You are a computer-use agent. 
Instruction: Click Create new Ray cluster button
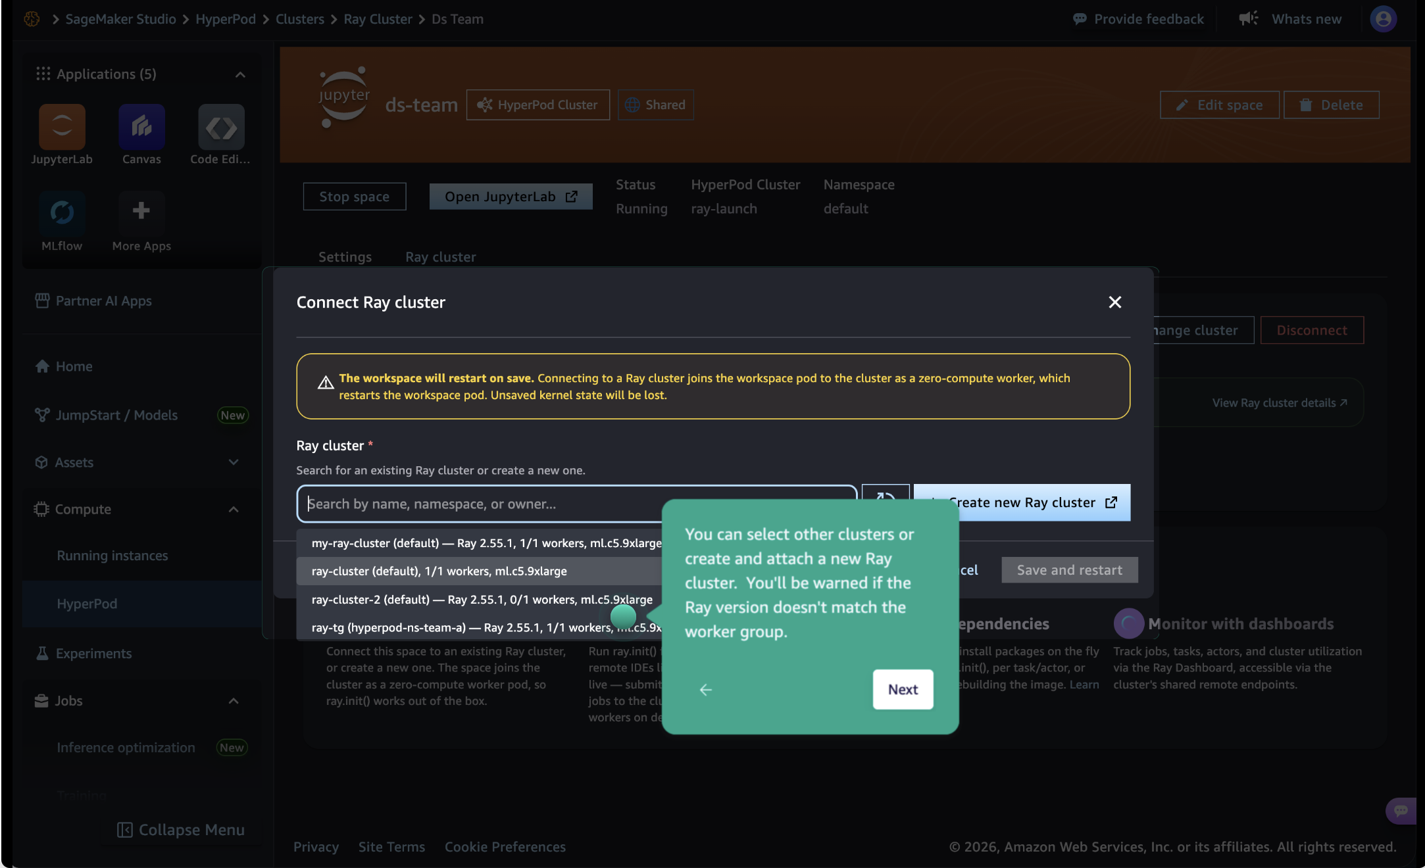1022,502
